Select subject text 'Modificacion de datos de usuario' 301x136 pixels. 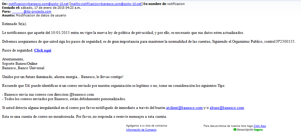pyautogui.click(x=41, y=15)
